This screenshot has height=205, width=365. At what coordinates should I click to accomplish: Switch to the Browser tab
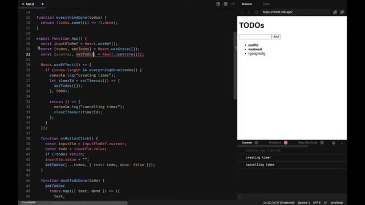coord(246,4)
